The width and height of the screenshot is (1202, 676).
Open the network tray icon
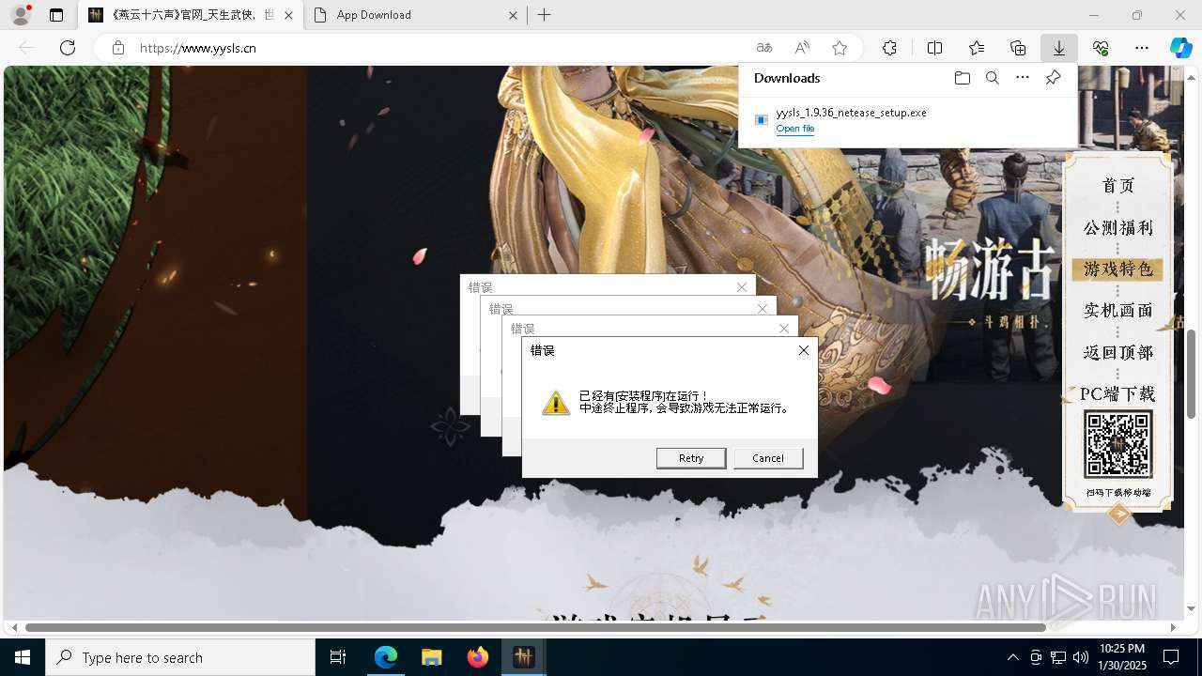(1057, 657)
